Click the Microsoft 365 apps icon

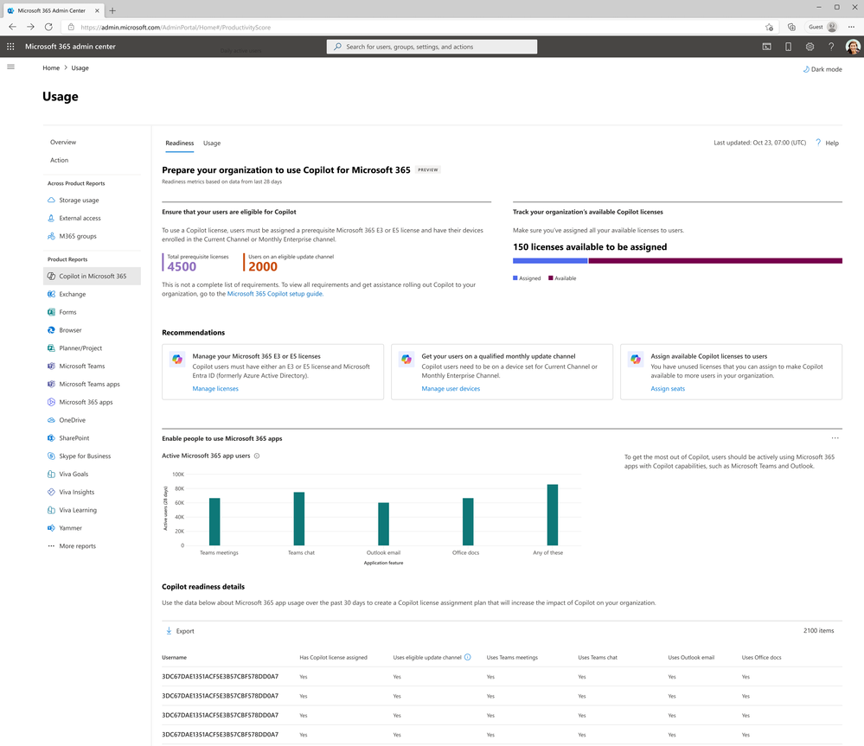click(51, 403)
